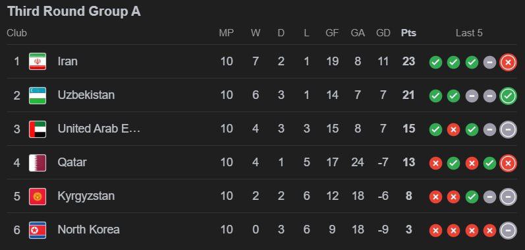The width and height of the screenshot is (525, 250).
Task: Click the Pts column header
Action: 408,33
